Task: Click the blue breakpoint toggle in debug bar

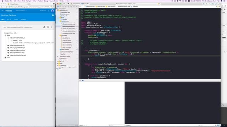Action: coord(83,80)
